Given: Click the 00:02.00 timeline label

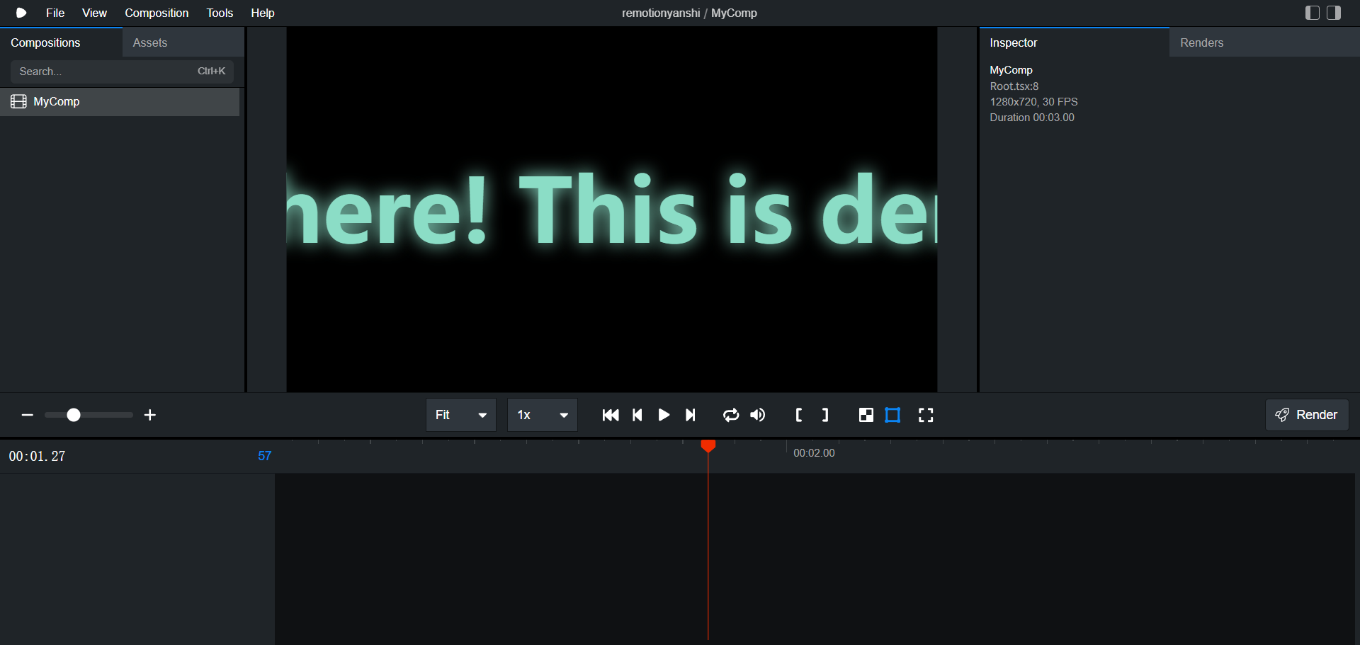Looking at the screenshot, I should tap(814, 453).
